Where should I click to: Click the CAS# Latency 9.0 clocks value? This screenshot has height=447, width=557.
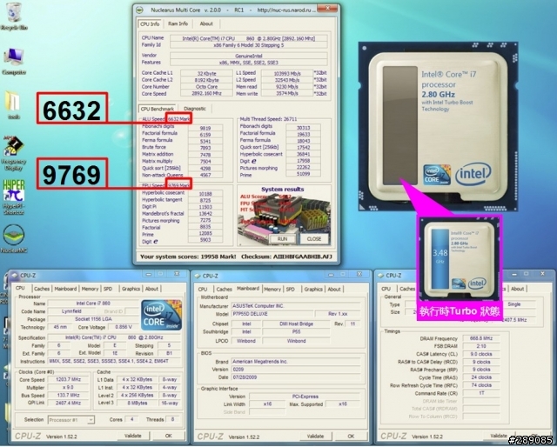pyautogui.click(x=481, y=354)
